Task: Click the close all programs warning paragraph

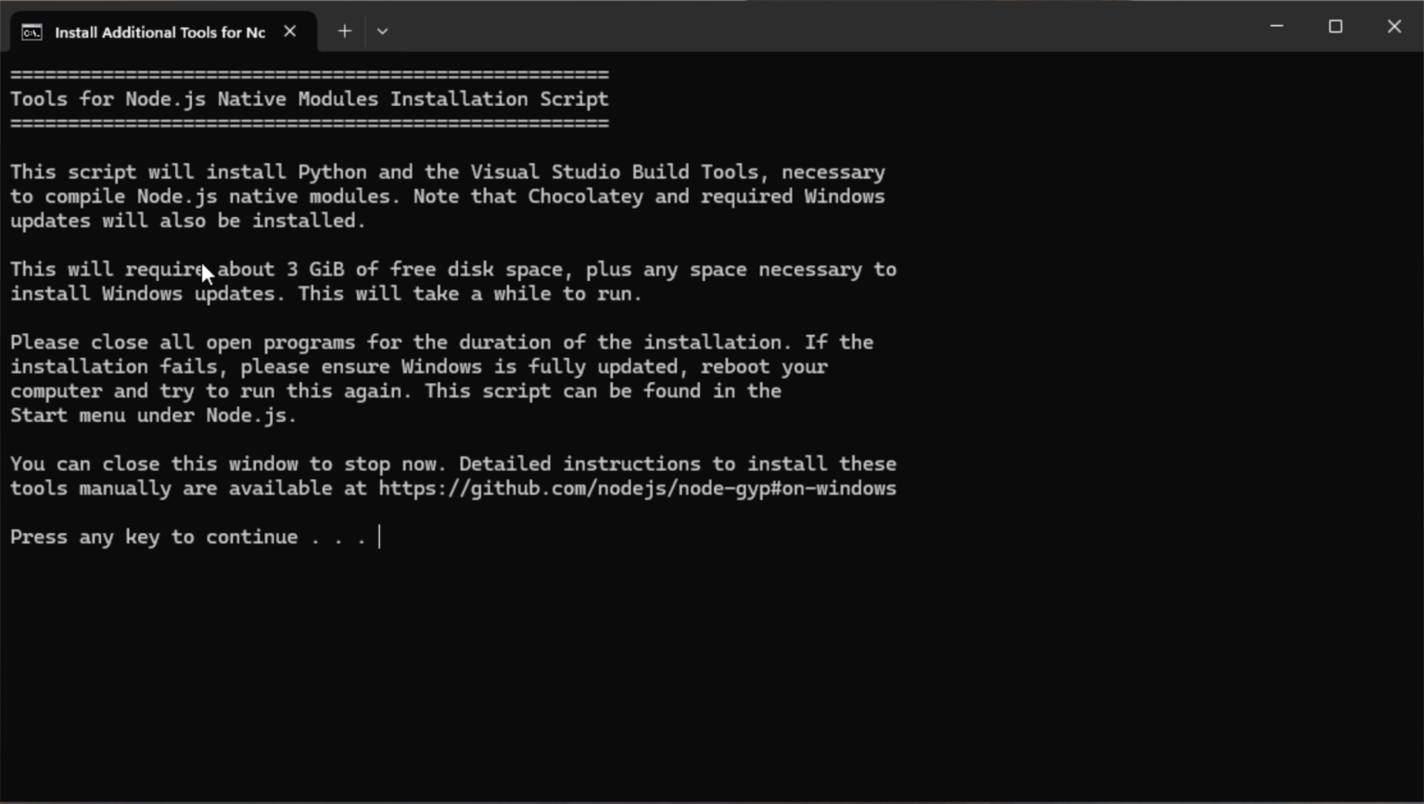Action: tap(441, 378)
